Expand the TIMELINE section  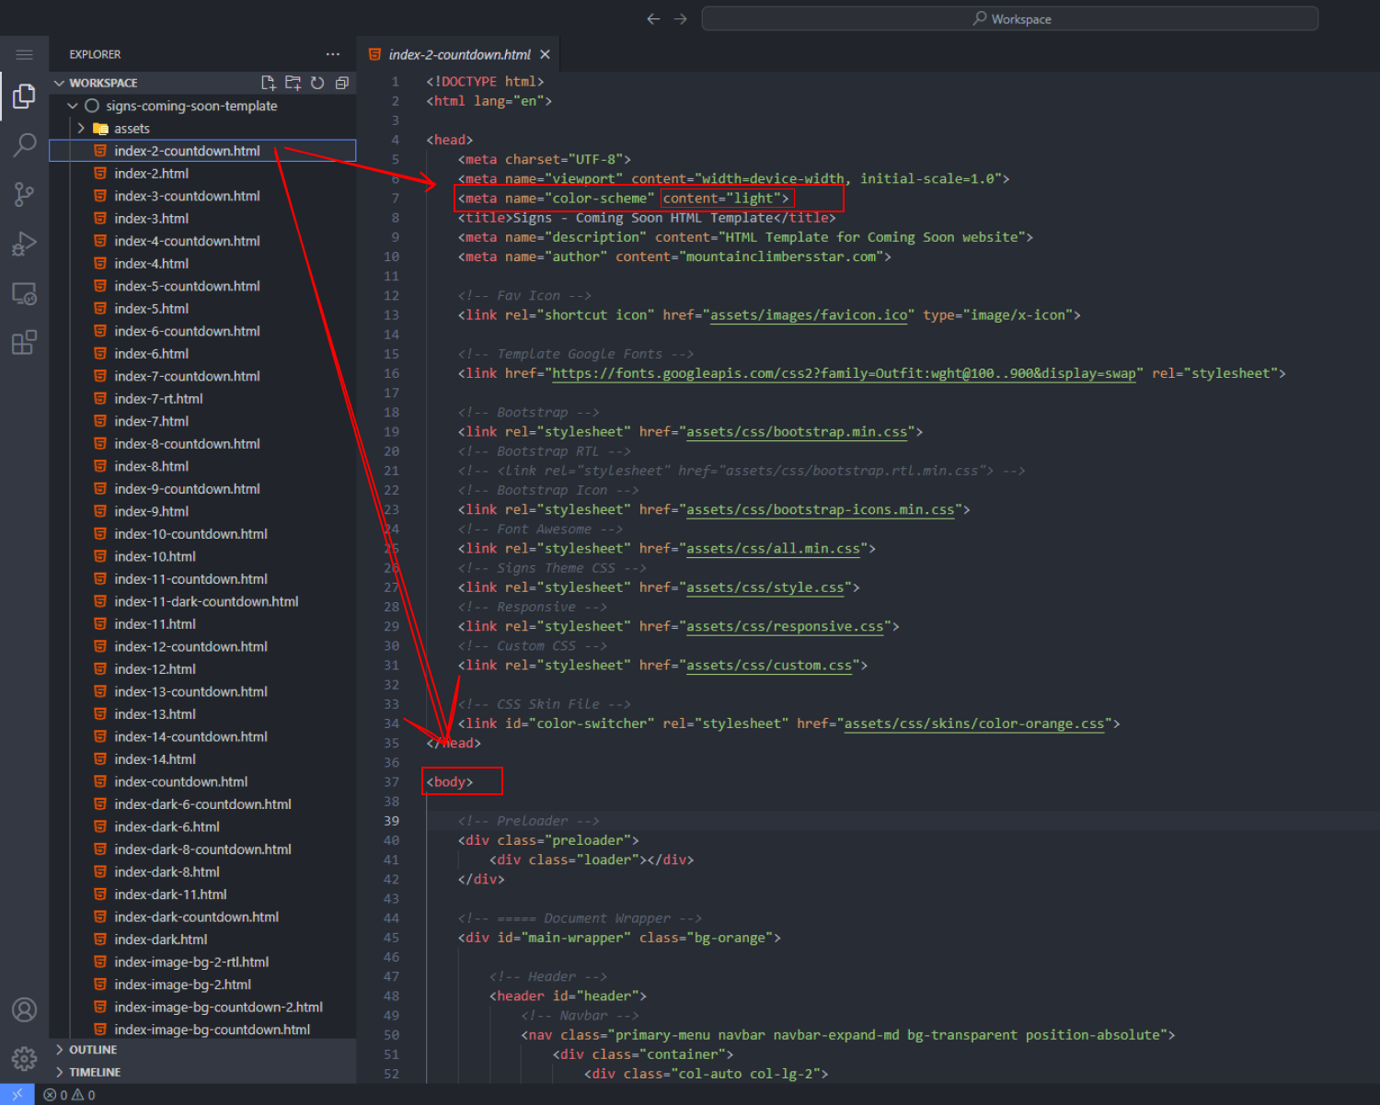95,1072
